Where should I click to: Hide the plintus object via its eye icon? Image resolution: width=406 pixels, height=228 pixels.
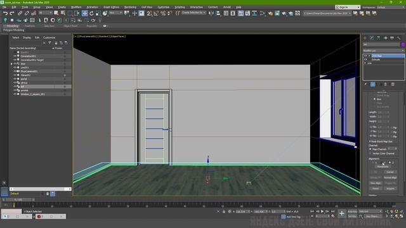15,83
